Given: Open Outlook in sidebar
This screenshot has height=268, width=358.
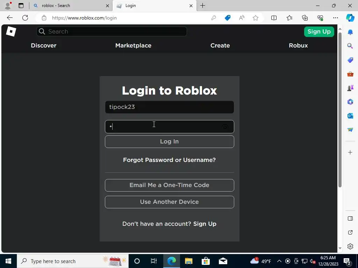Looking at the screenshot, I should coord(350,116).
